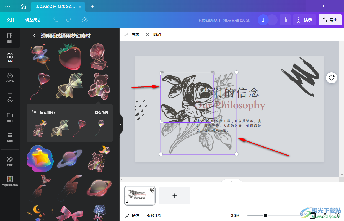The image size is (344, 221).
Task: Go back from 透明质感通用梦幻素材
Action: [x=34, y=36]
